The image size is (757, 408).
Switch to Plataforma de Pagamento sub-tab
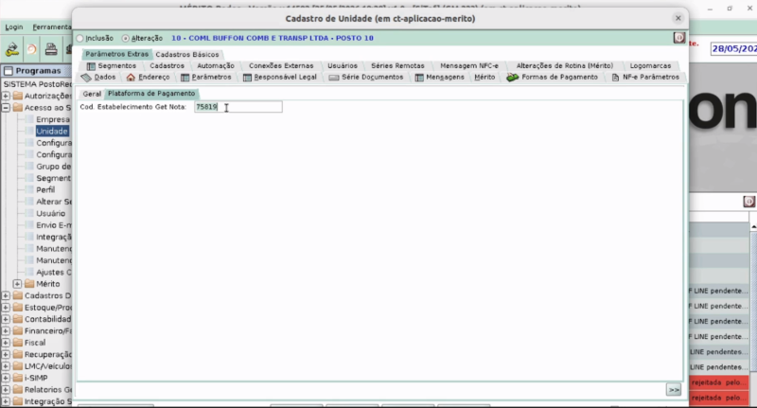(151, 94)
